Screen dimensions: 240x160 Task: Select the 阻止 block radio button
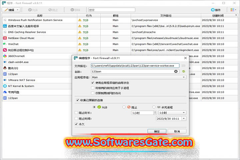point(124,107)
